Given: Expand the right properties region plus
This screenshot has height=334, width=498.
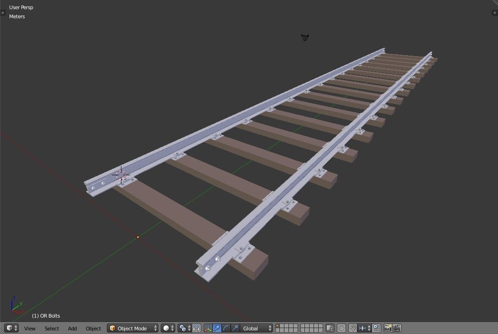Looking at the screenshot, I should [x=494, y=13].
